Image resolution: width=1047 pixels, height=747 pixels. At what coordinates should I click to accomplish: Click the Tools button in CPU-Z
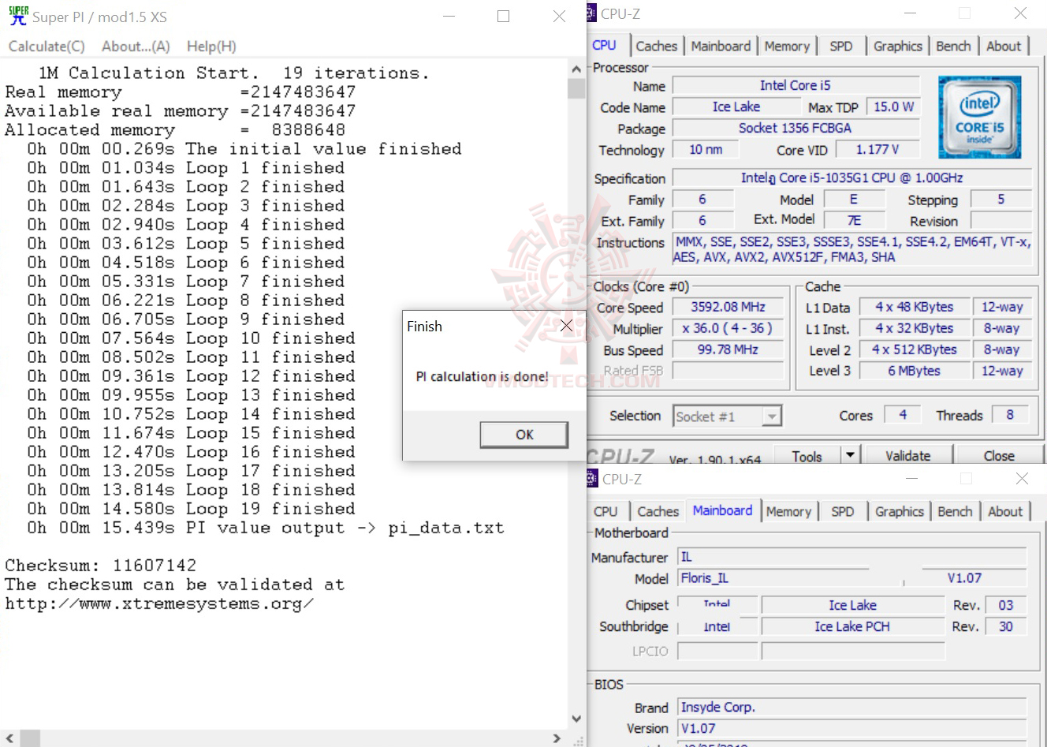point(807,456)
